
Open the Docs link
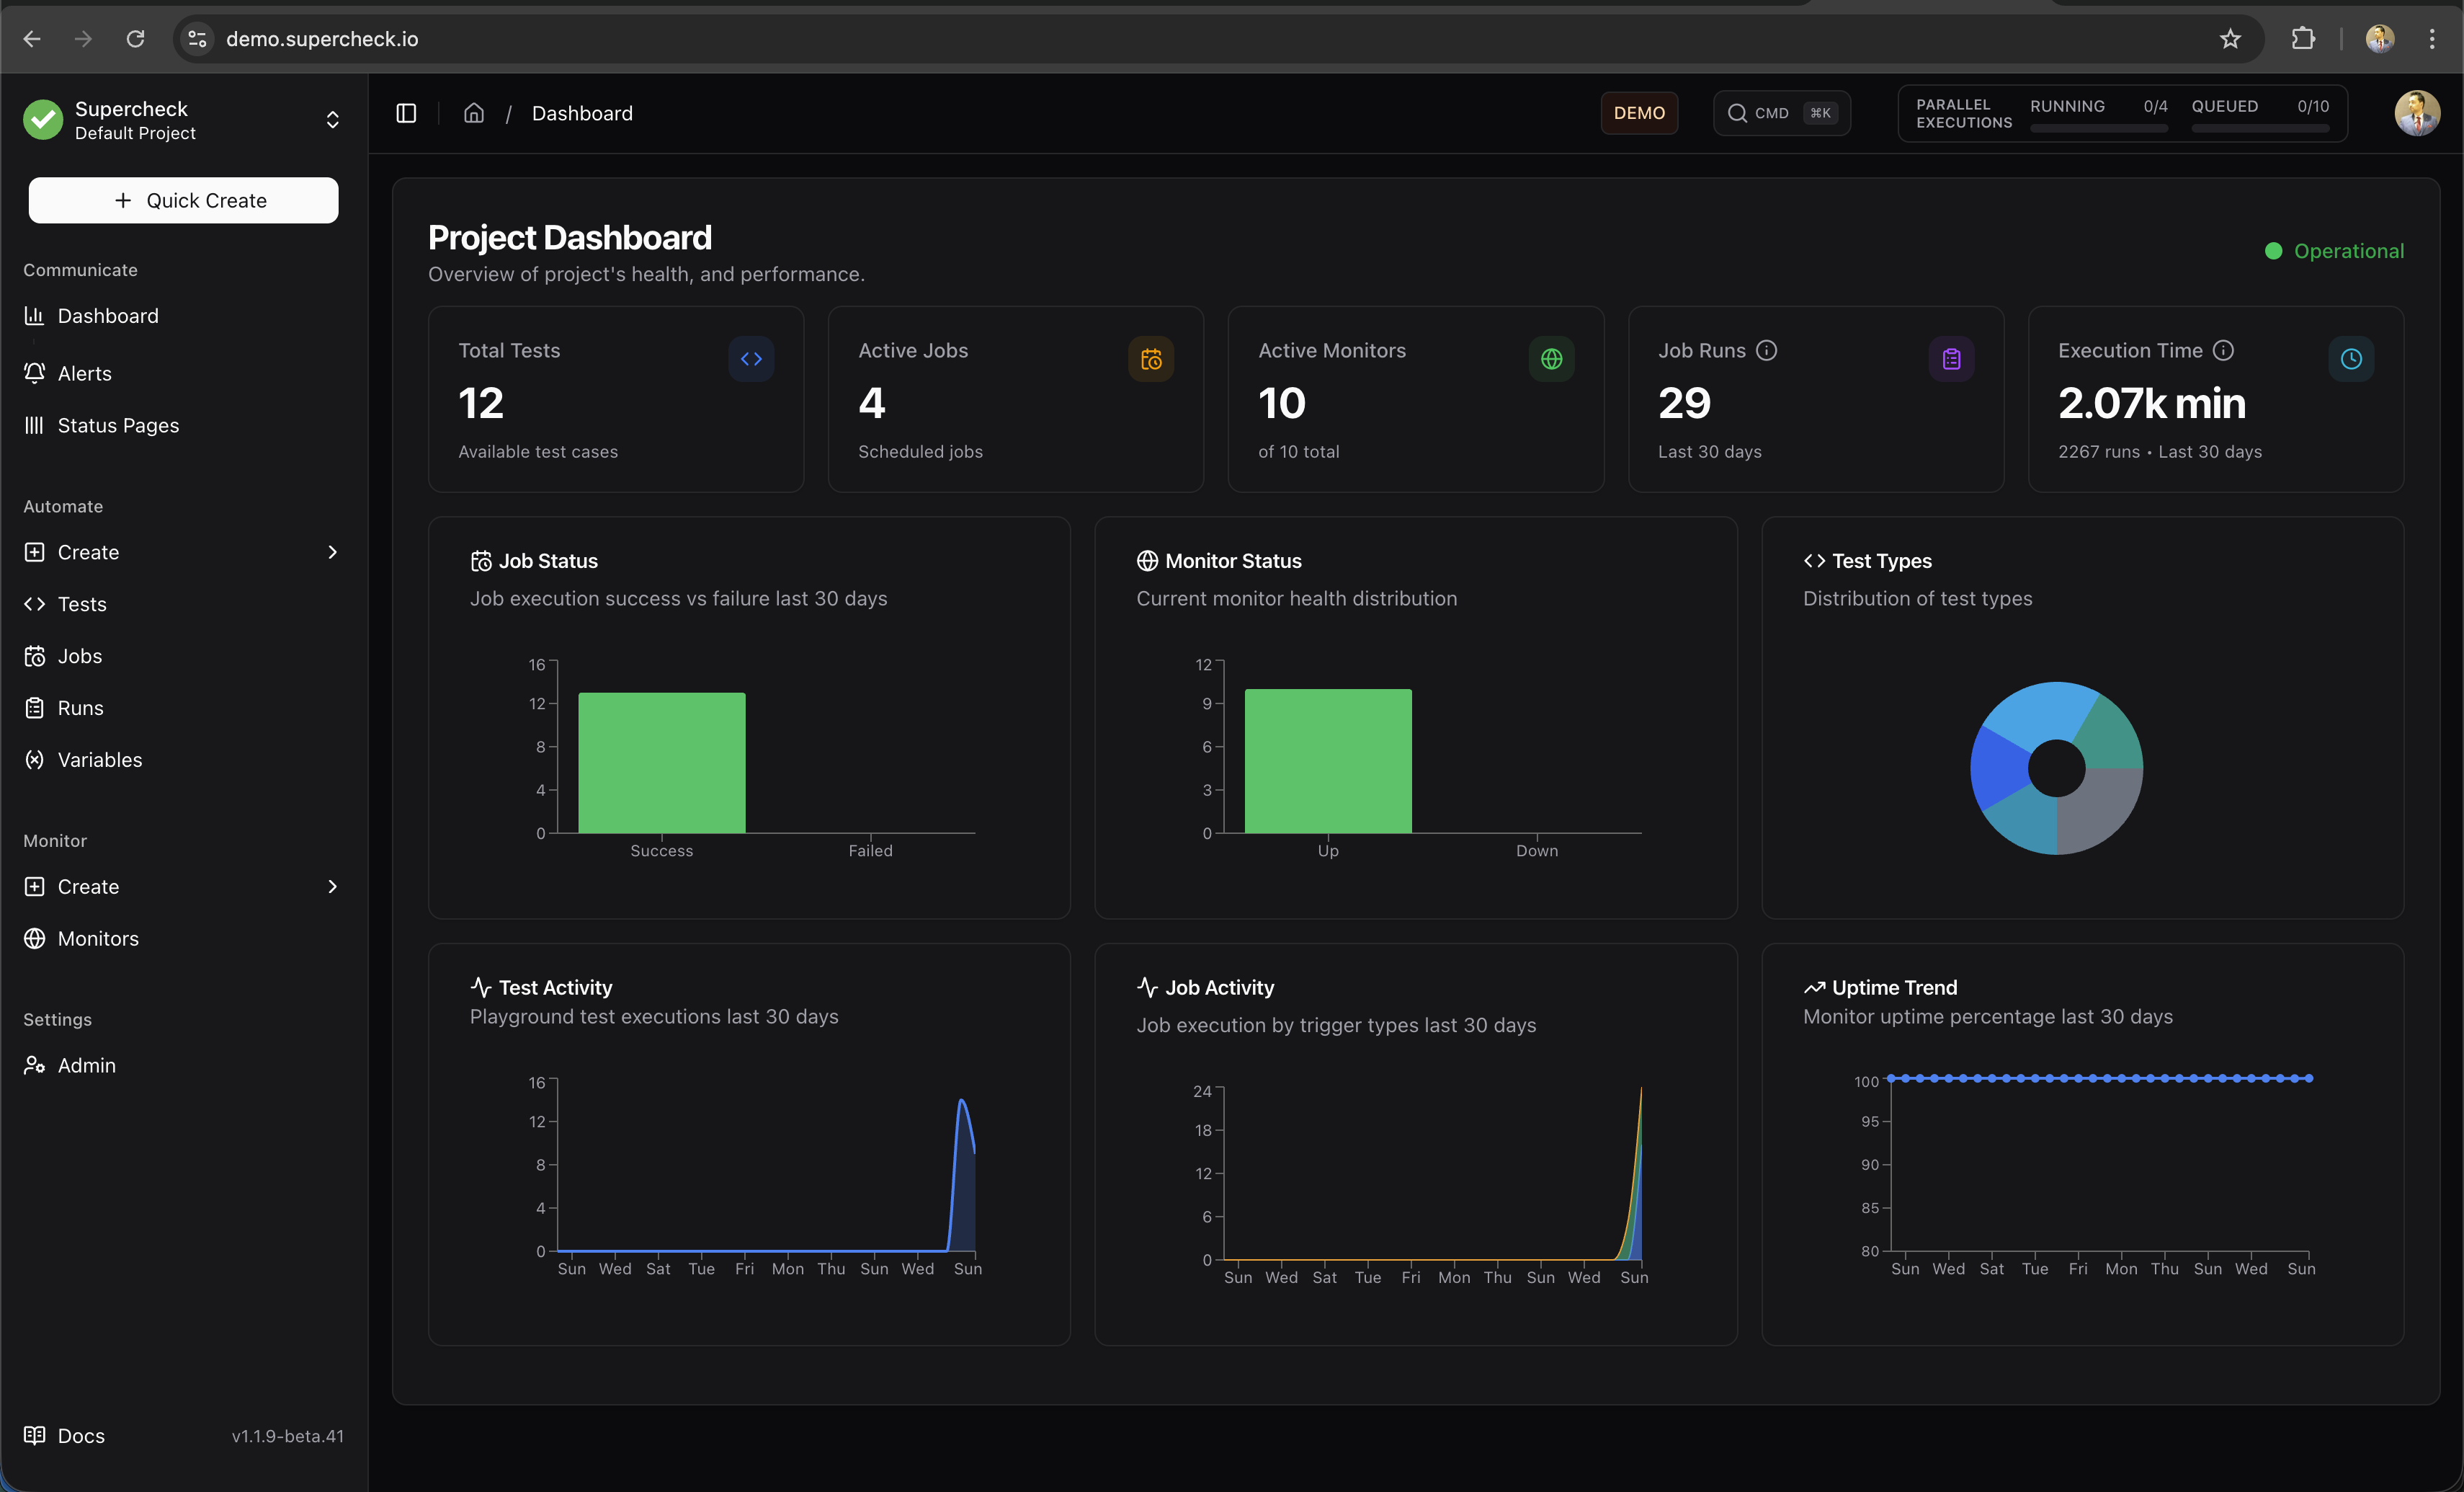tap(80, 1436)
